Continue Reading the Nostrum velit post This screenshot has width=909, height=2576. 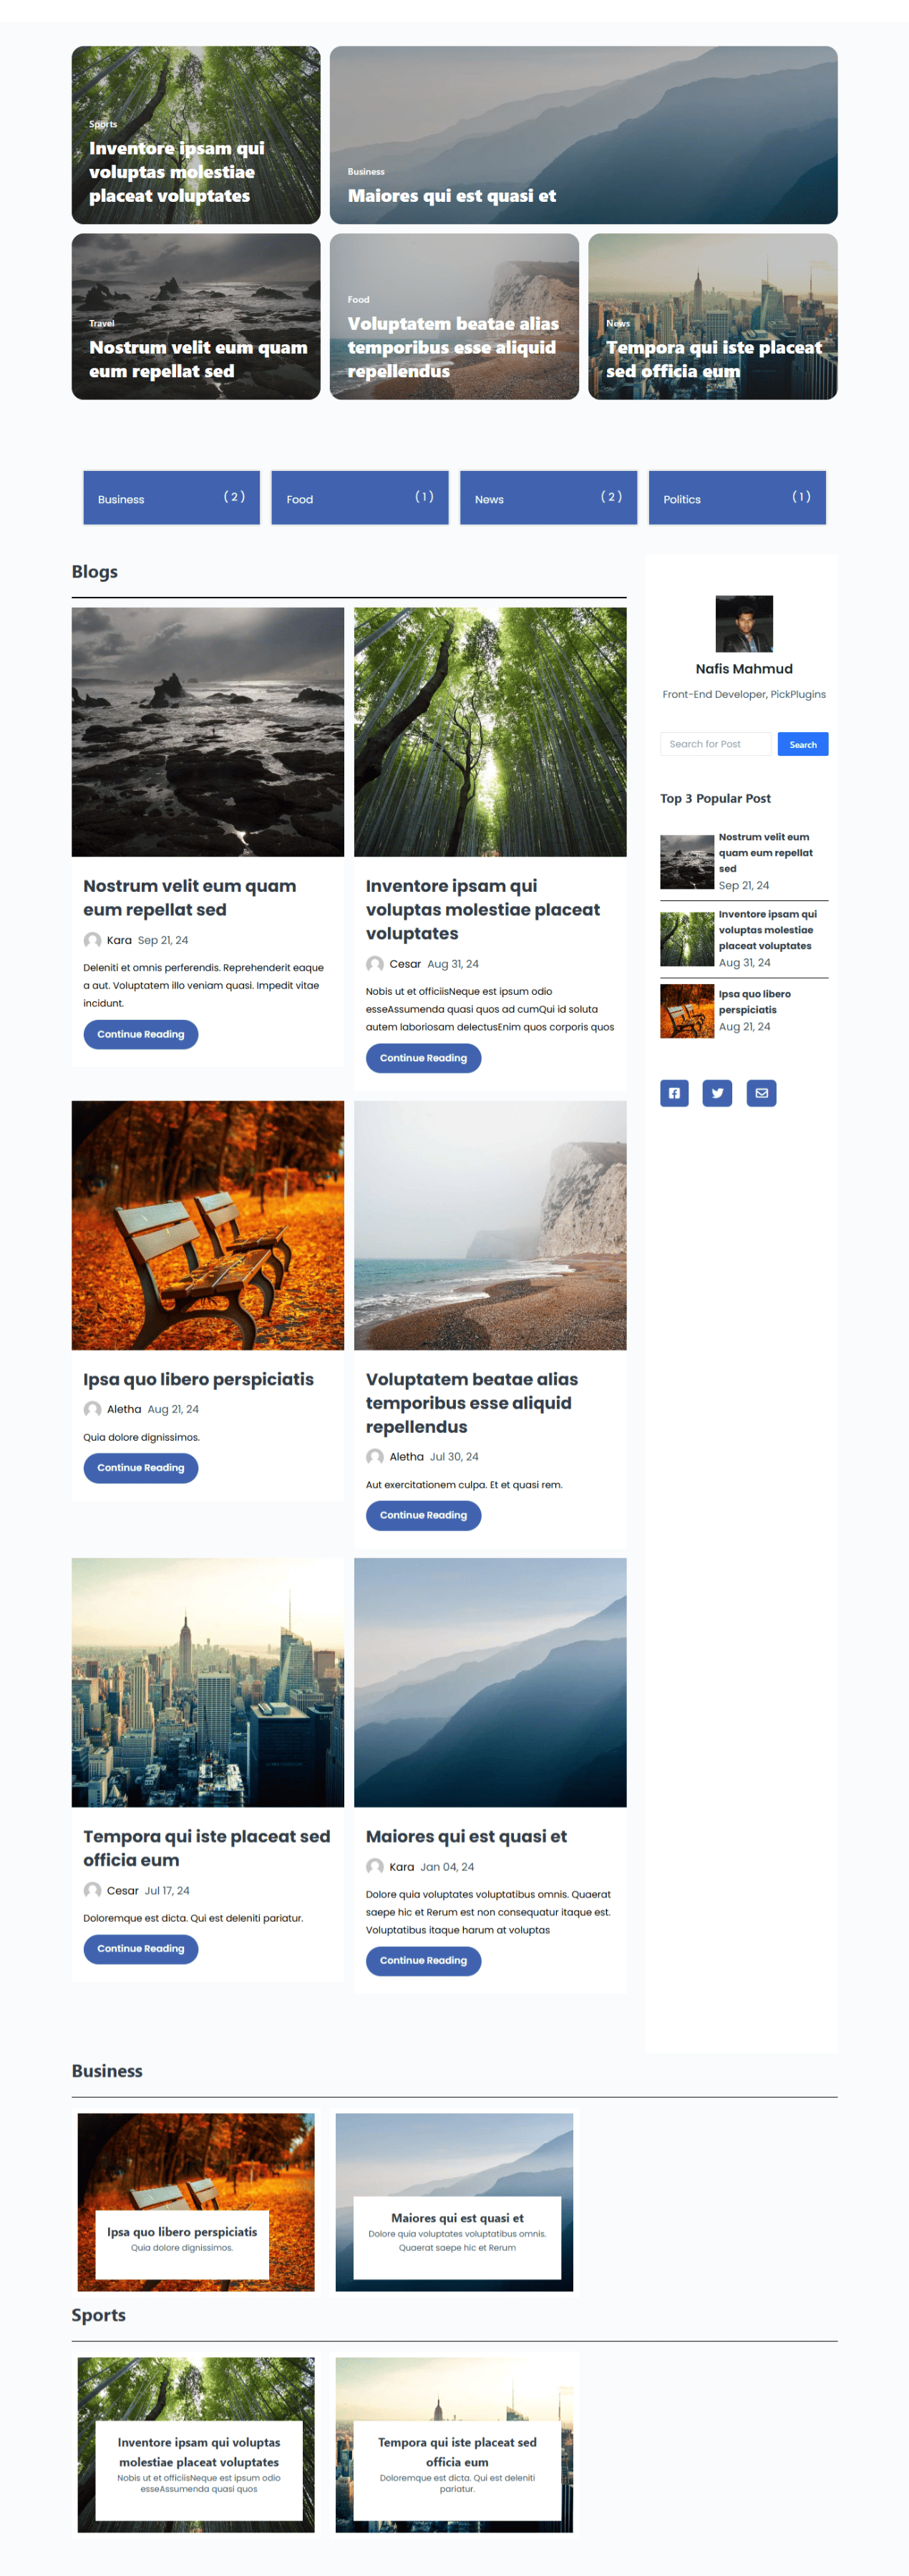click(x=141, y=1034)
